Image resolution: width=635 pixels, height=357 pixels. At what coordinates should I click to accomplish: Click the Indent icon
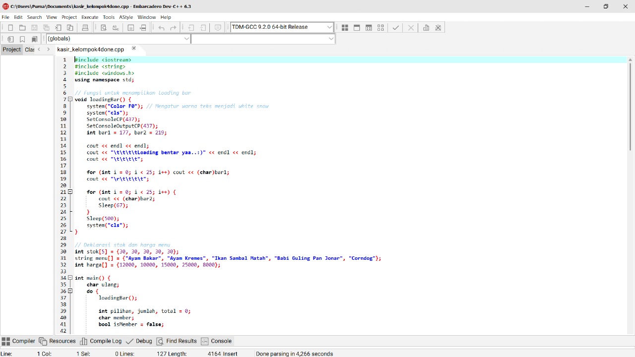[191, 28]
